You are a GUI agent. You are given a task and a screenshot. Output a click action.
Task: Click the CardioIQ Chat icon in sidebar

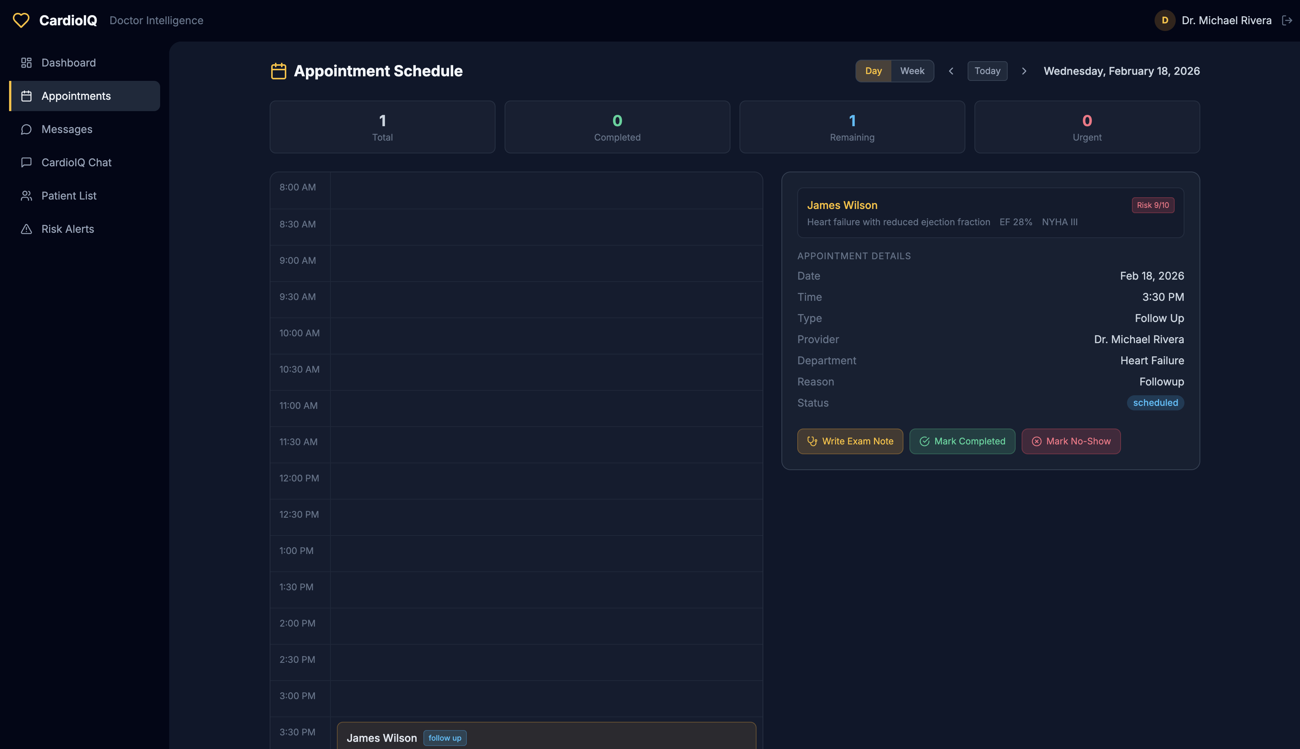pos(26,162)
